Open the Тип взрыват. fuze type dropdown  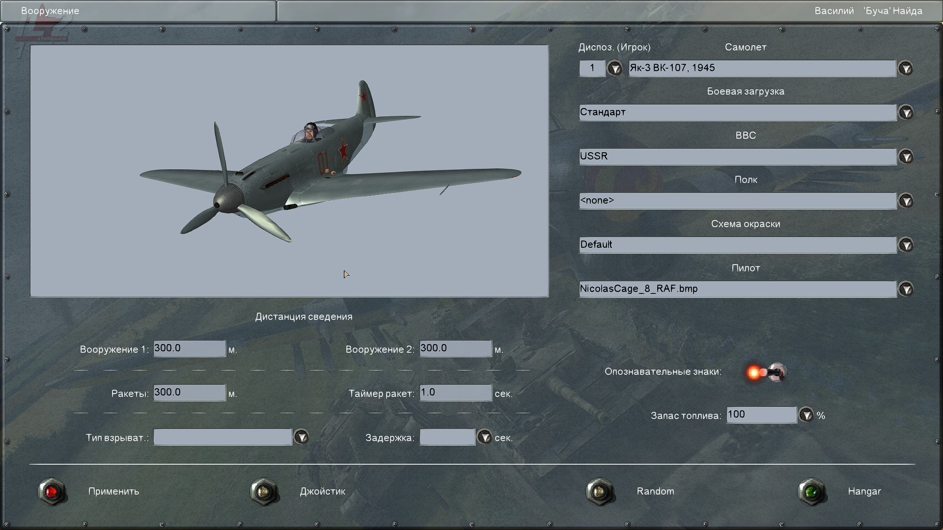pyautogui.click(x=301, y=437)
